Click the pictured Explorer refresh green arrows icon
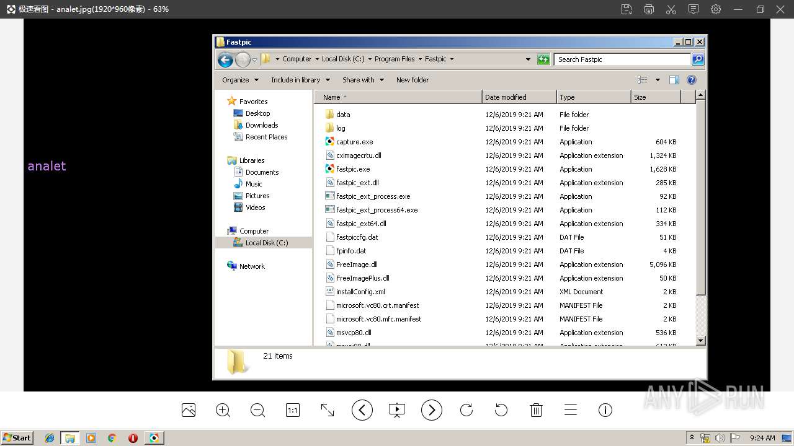This screenshot has width=794, height=446. 543,59
